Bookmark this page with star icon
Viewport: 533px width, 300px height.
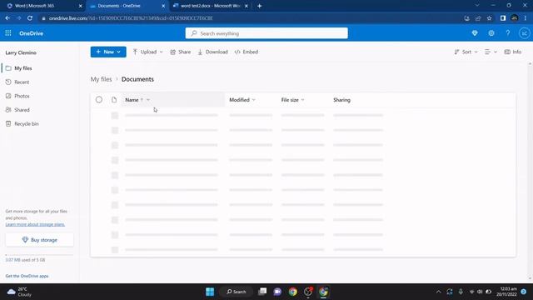489,18
